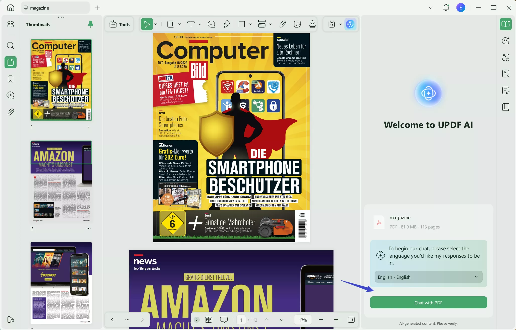The image size is (516, 330).
Task: Open the AI summarize notes icon
Action: tap(505, 90)
